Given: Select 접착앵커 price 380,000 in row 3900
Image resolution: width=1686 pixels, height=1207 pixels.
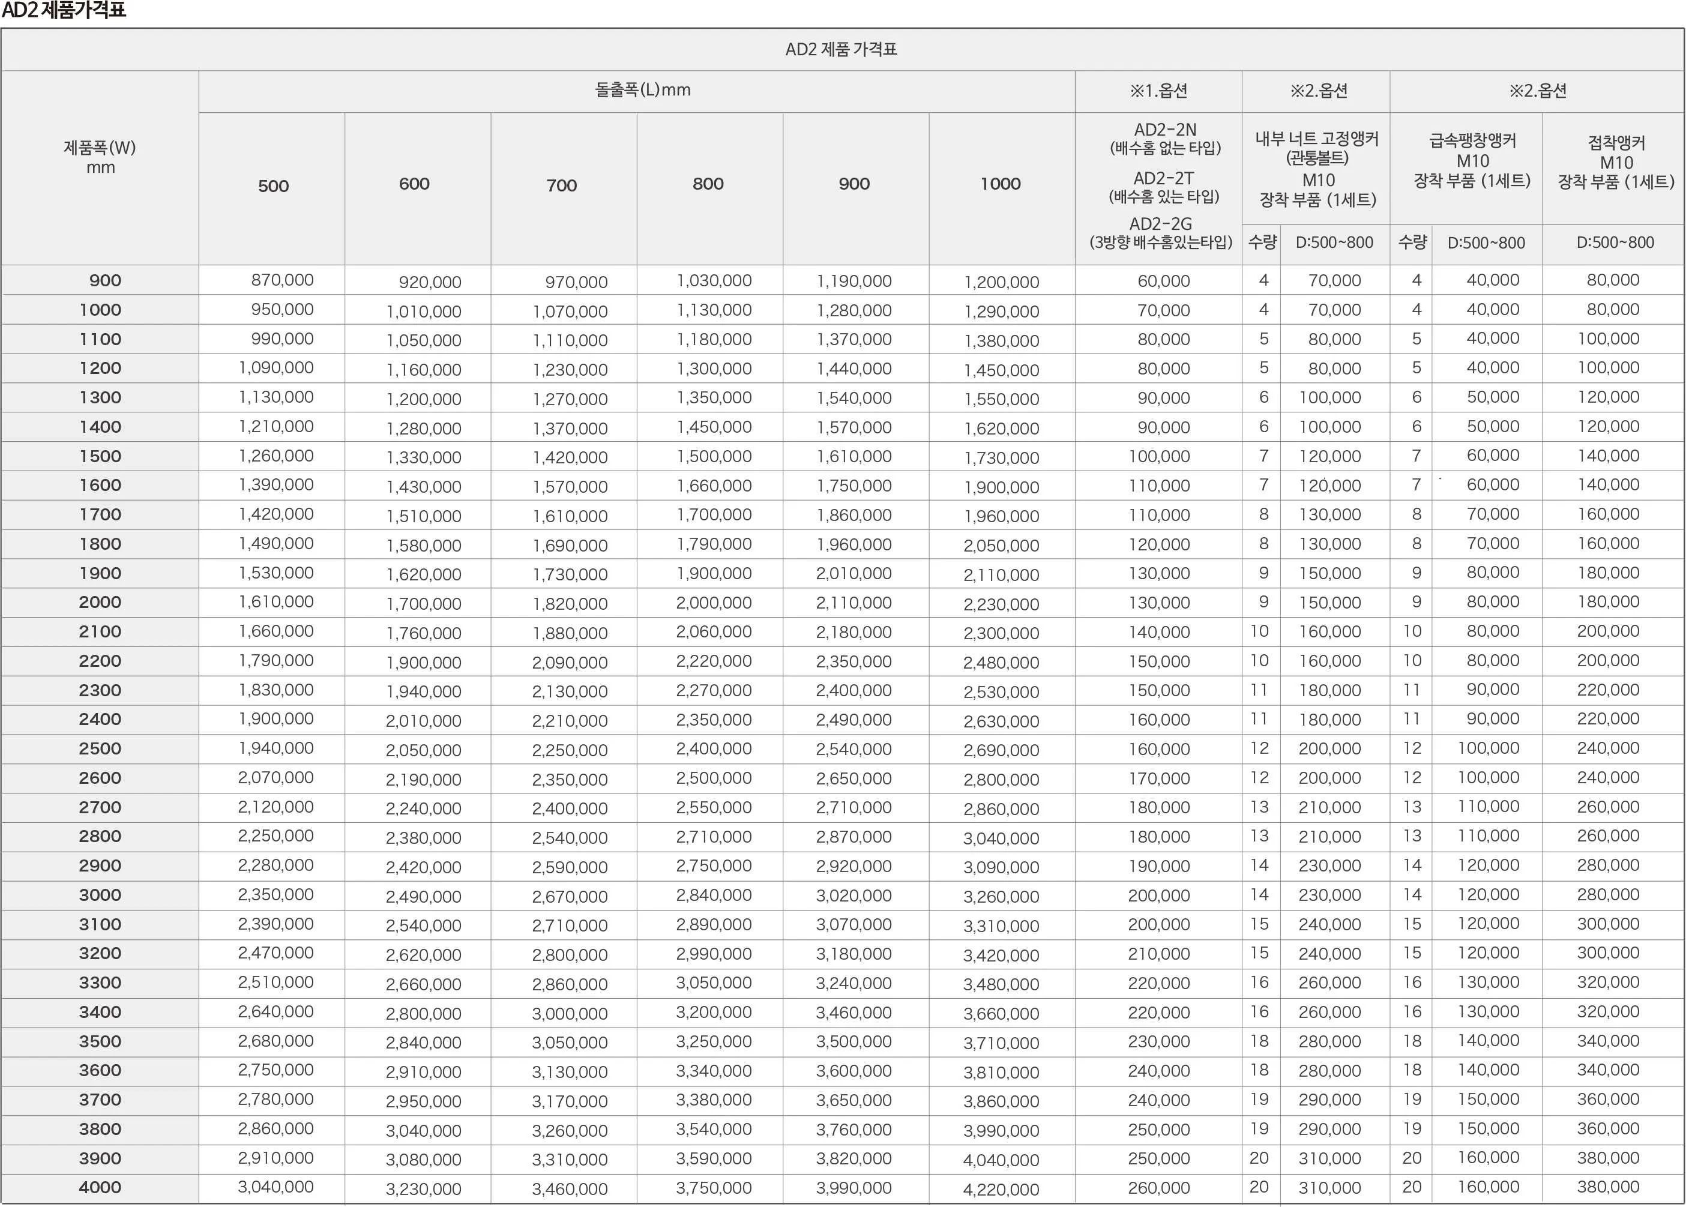Looking at the screenshot, I should 1609,1158.
